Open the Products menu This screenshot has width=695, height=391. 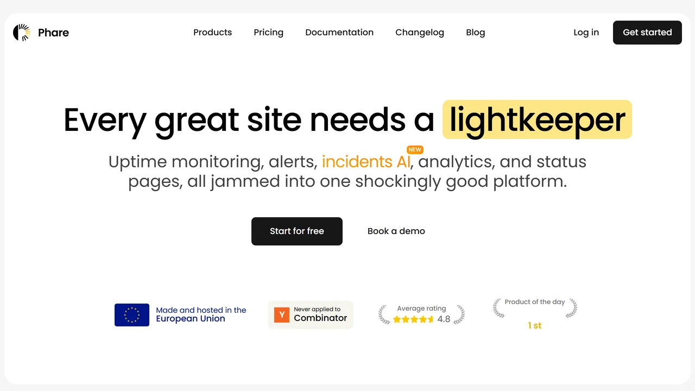tap(213, 33)
